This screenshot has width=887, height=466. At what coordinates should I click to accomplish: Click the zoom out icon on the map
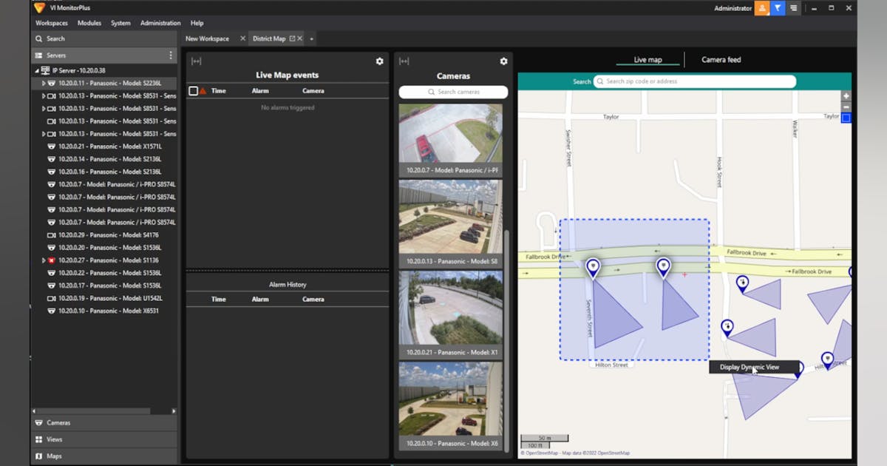pyautogui.click(x=845, y=106)
